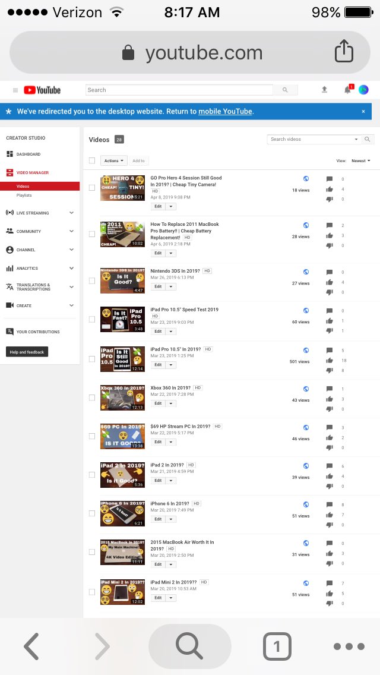This screenshot has width=380, height=675.
Task: Open the 2015 MacBook Air Worth It title
Action: tap(182, 545)
